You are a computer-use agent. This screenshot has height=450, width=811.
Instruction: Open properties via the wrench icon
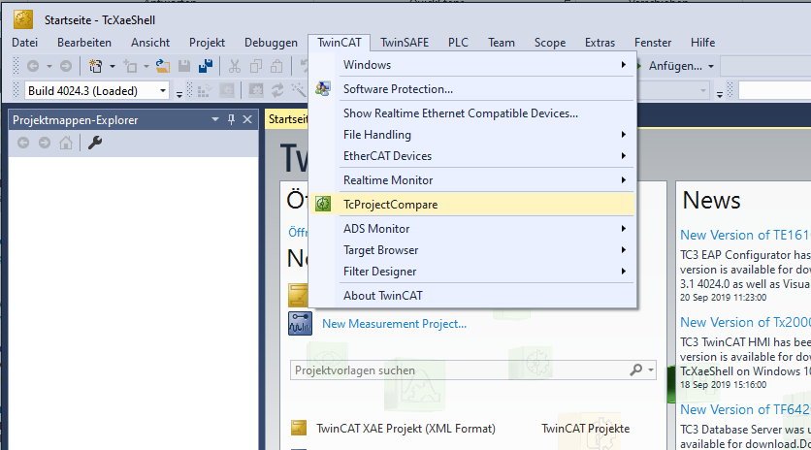click(95, 143)
